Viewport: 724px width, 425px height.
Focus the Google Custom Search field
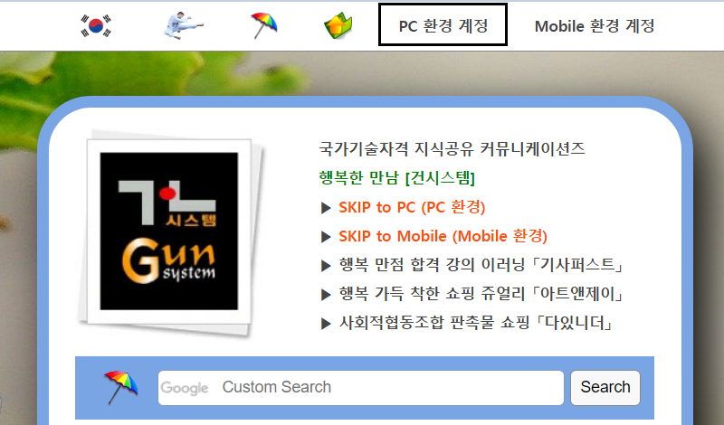[360, 388]
